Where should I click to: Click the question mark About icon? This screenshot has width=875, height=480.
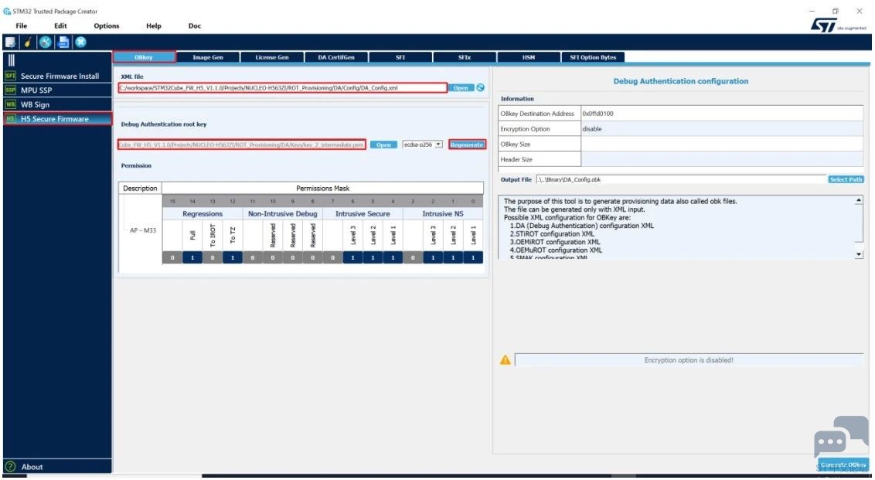[x=10, y=467]
